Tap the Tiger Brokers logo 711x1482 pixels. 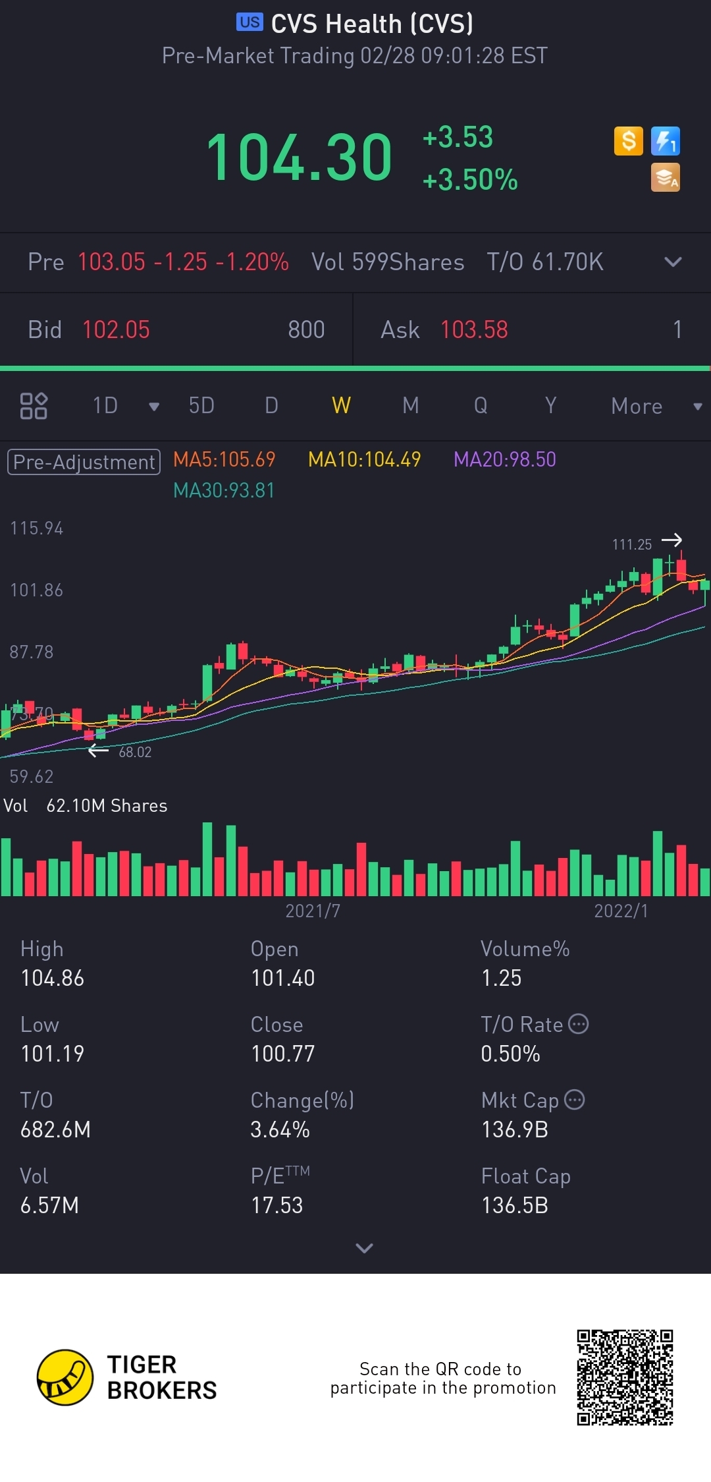pyautogui.click(x=65, y=1377)
